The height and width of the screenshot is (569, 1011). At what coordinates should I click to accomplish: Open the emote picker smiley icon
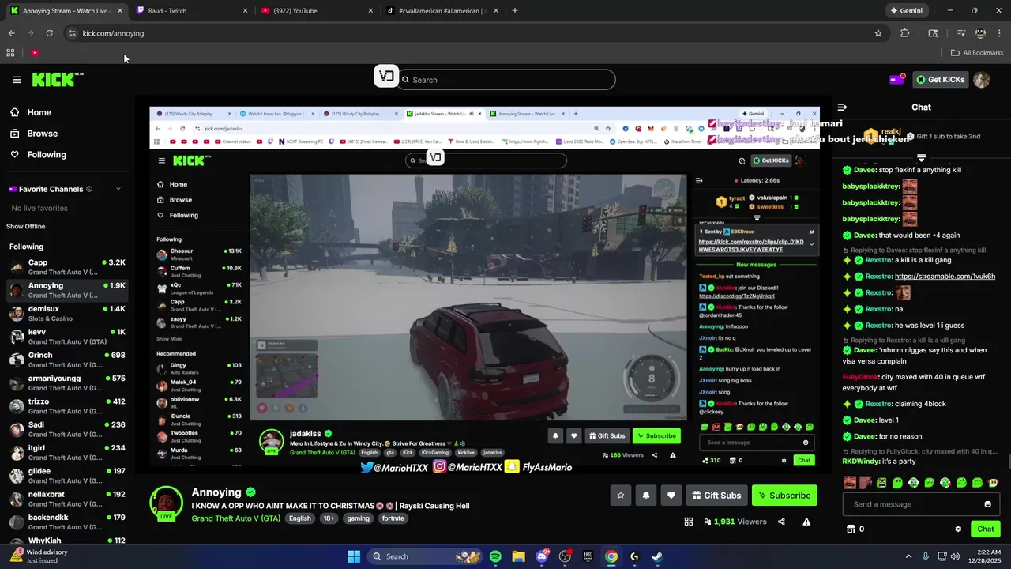[x=987, y=504]
